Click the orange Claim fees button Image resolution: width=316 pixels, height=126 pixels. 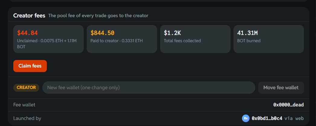pyautogui.click(x=30, y=66)
